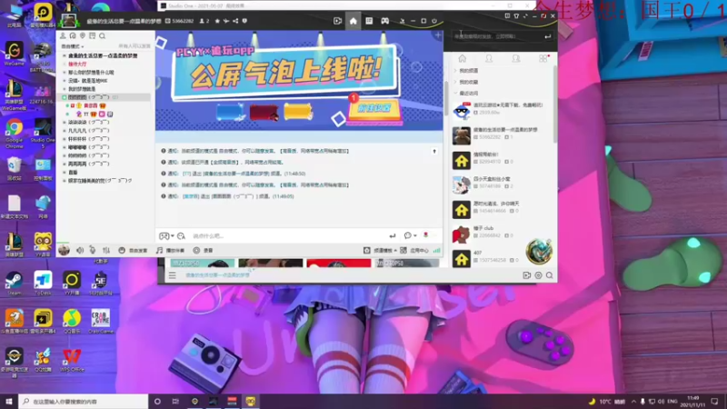Expand the 我的频道 section
The width and height of the screenshot is (727, 409).
(x=466, y=71)
